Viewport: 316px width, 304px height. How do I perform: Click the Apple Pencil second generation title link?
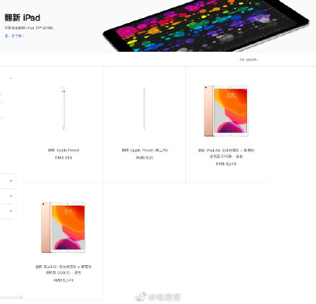click(144, 150)
